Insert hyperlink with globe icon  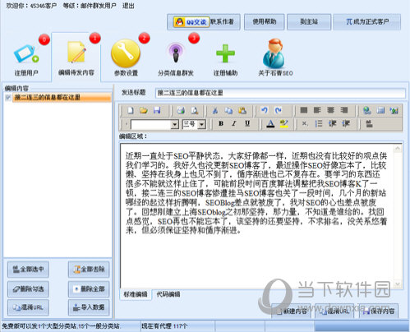(367, 110)
